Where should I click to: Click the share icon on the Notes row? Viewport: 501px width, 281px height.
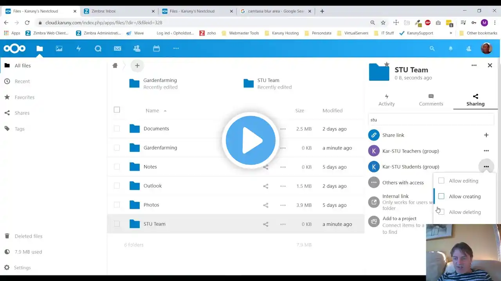coord(266,167)
